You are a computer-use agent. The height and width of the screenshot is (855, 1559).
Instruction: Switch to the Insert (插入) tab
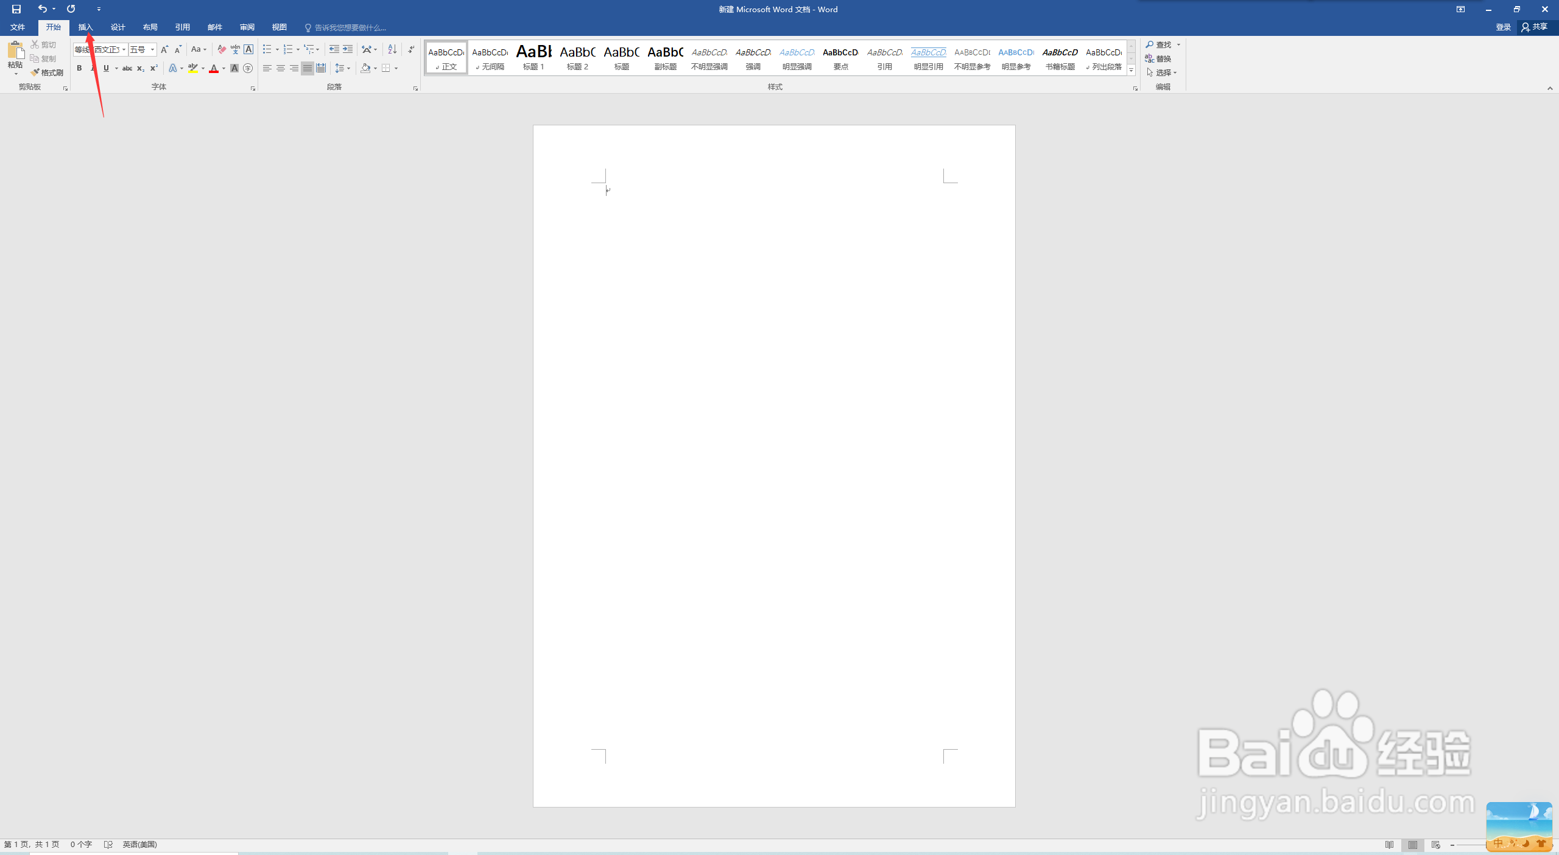coord(86,27)
